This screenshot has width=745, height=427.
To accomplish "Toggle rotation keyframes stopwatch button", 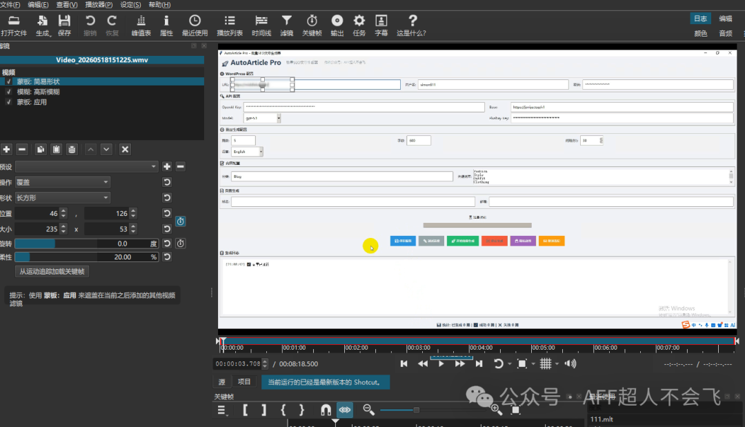I will [x=181, y=244].
